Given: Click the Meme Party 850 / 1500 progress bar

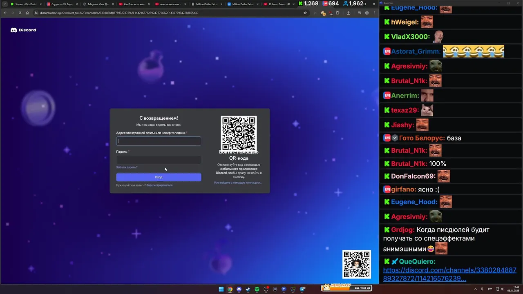Looking at the screenshot, I should tap(346, 287).
